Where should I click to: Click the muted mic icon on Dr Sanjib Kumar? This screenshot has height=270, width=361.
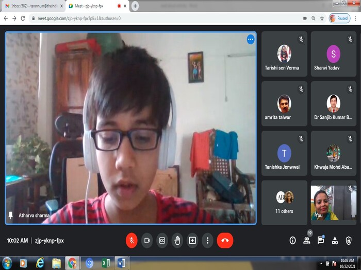pyautogui.click(x=350, y=89)
